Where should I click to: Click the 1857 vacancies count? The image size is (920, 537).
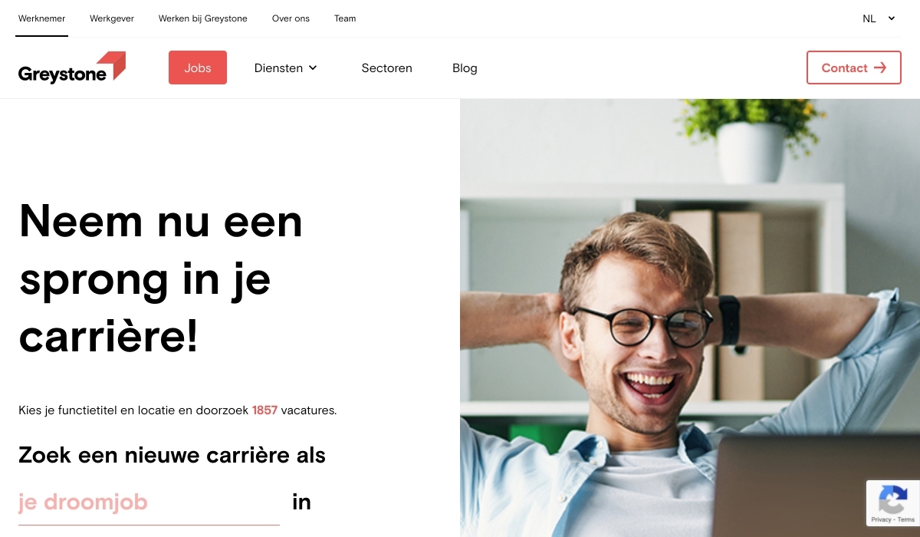coord(264,410)
